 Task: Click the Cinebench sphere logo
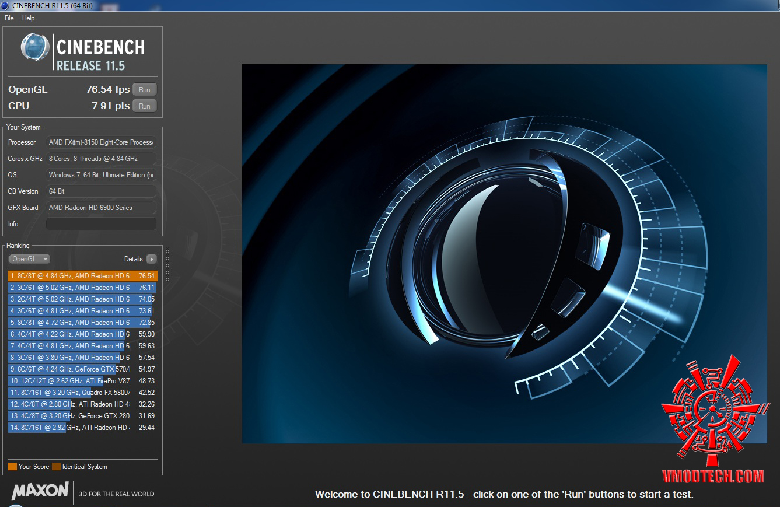pos(34,48)
